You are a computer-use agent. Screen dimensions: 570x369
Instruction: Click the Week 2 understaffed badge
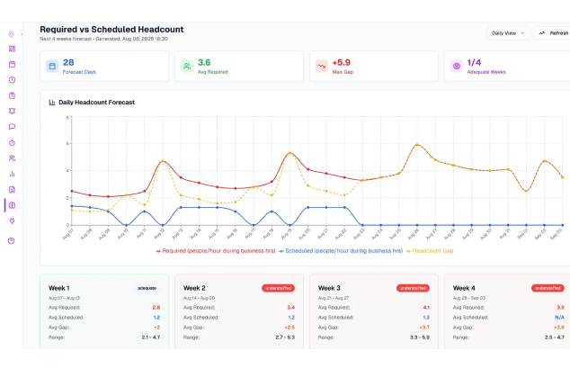coord(278,288)
